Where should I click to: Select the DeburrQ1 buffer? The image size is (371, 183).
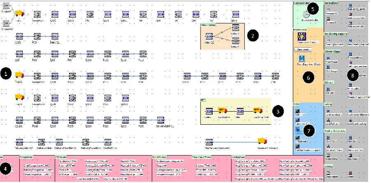55,37
